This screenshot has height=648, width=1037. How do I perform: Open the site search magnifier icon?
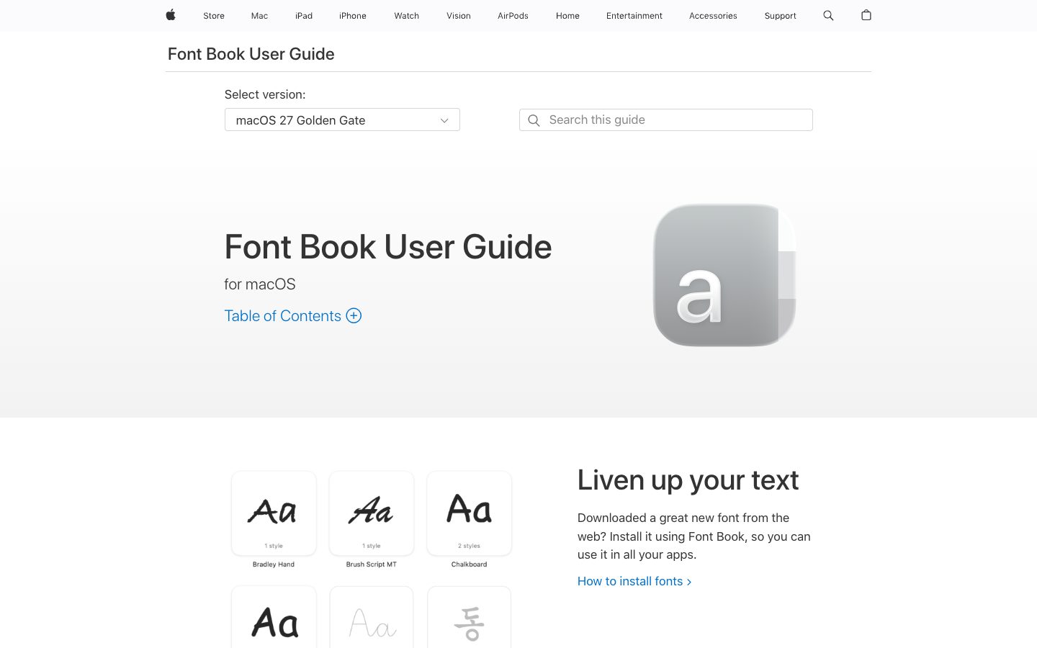[x=828, y=15]
